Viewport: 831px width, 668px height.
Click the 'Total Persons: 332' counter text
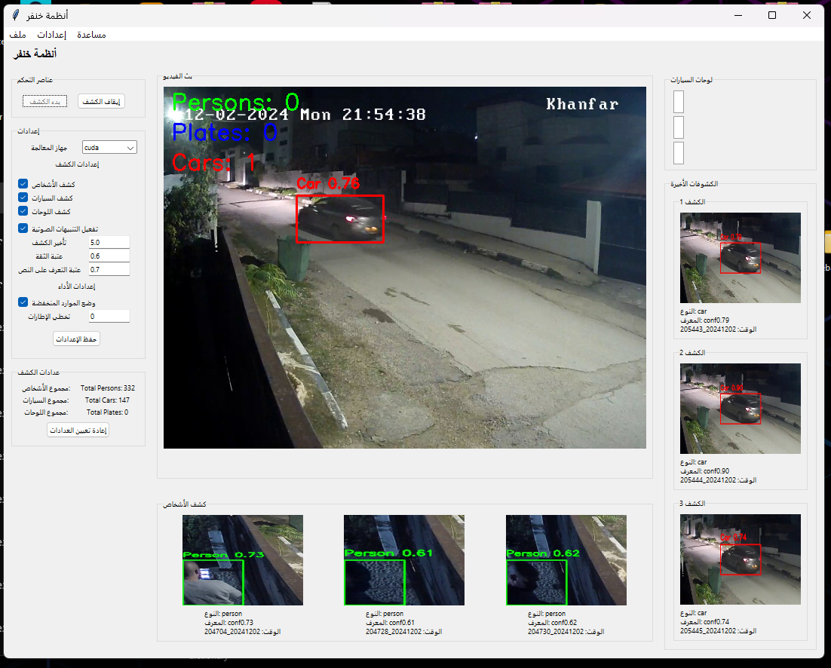[108, 388]
